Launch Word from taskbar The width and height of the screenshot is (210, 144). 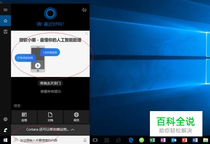coord(195,140)
